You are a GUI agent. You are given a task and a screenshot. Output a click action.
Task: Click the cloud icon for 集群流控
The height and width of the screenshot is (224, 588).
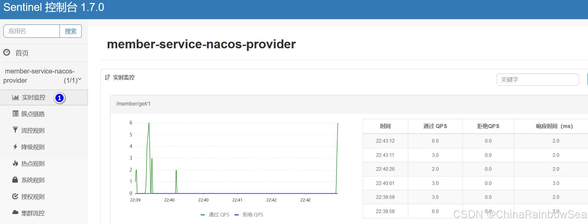[15, 212]
